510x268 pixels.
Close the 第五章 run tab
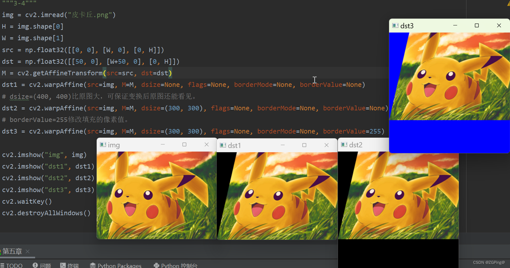click(x=28, y=252)
